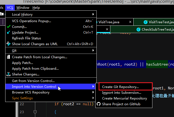Select Create Mercurial Repository
This screenshot has width=174, height=117.
(x=124, y=98)
